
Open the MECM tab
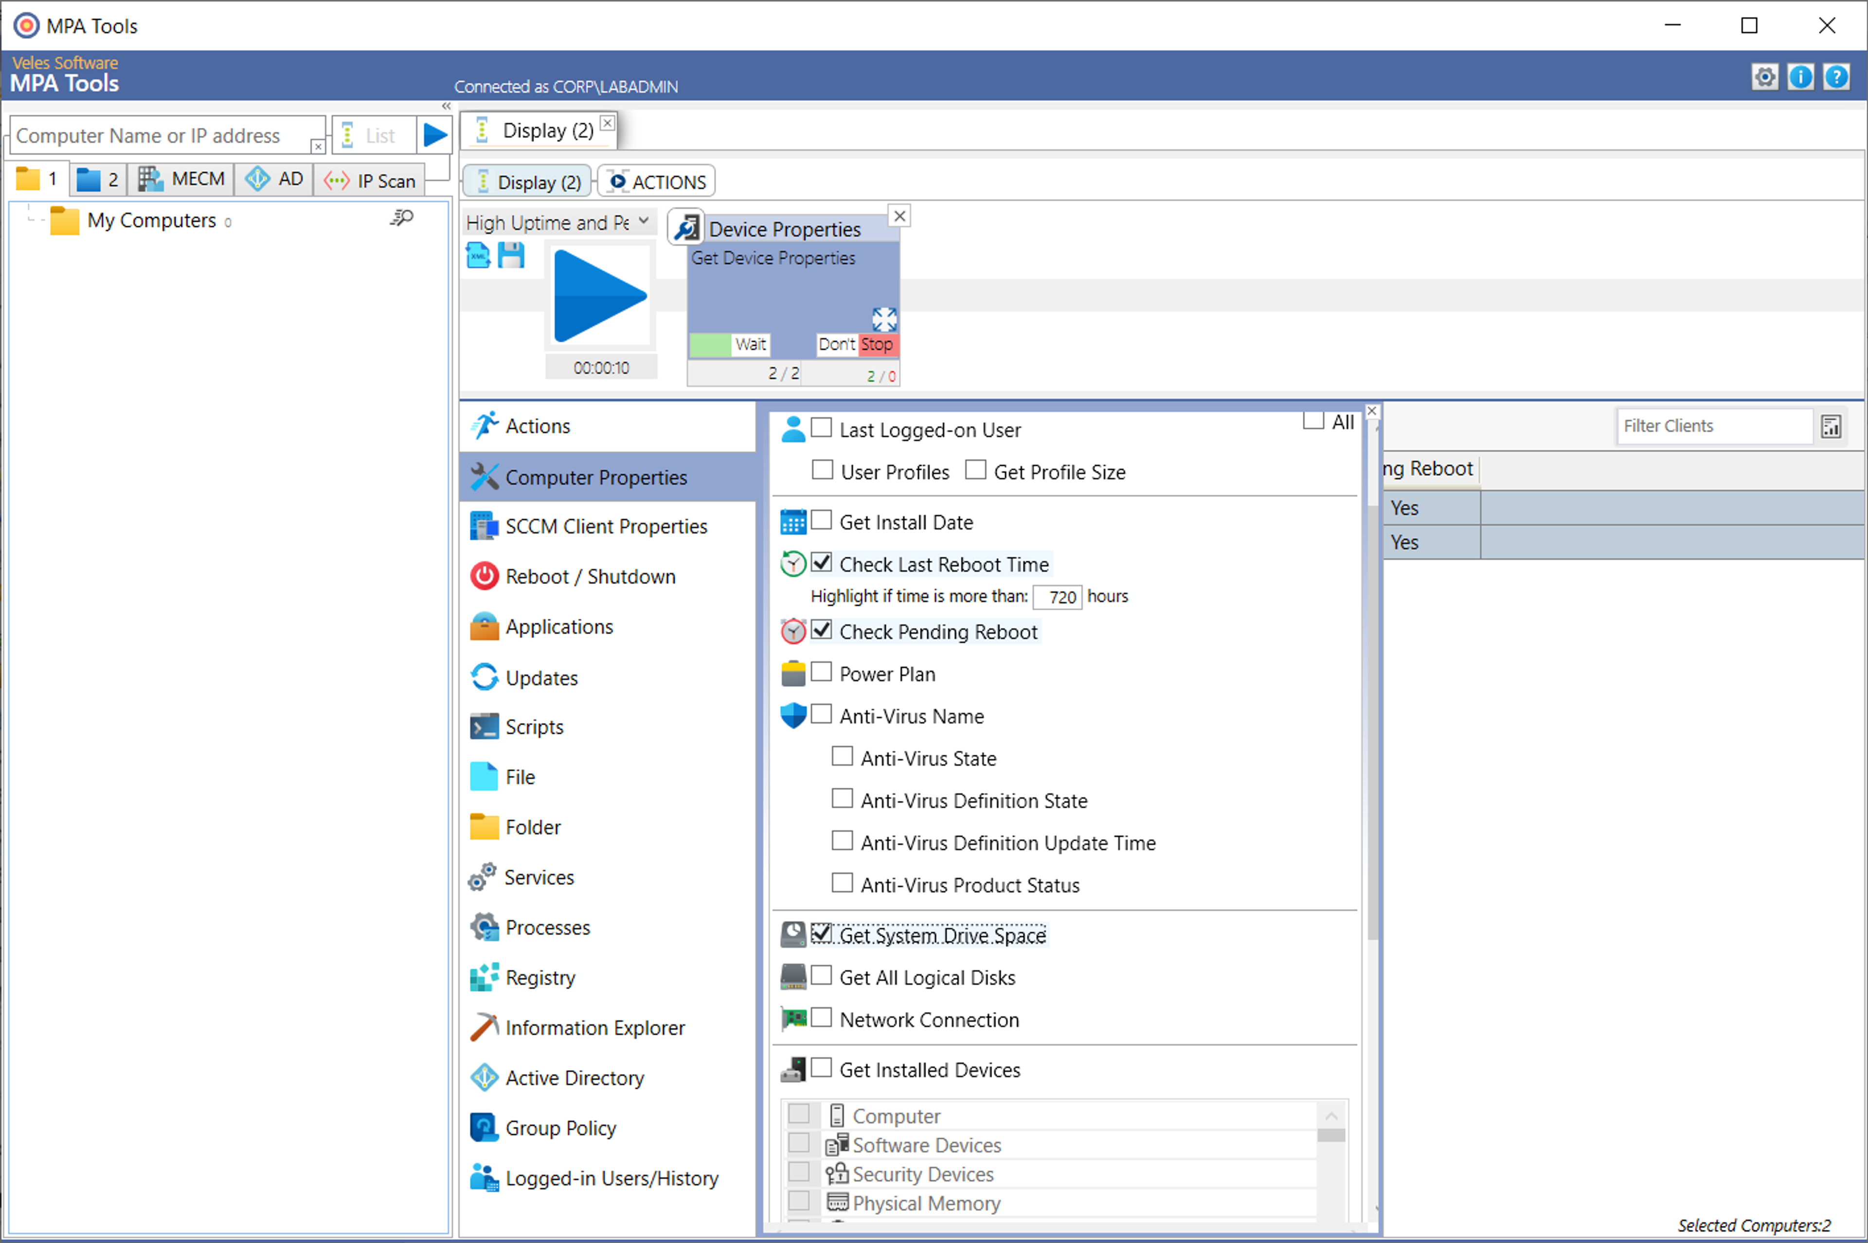pyautogui.click(x=181, y=179)
